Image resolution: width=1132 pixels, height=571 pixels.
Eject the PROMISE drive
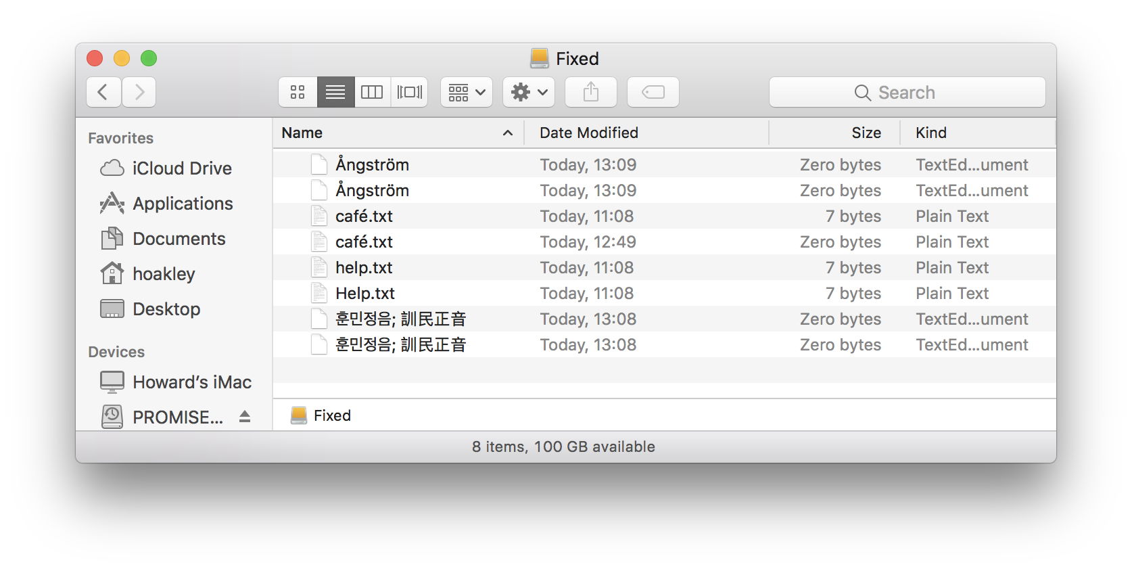[x=245, y=417]
